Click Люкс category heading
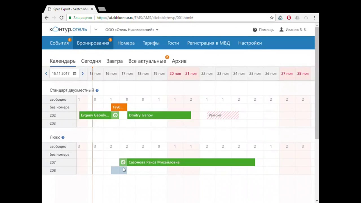This screenshot has height=203, width=361. (55, 137)
